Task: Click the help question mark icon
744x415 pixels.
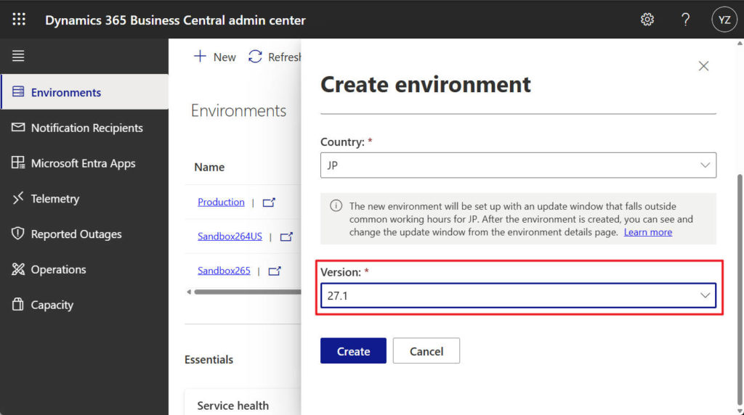Action: [x=685, y=20]
